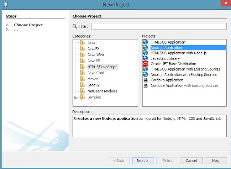This screenshot has height=169, width=231.
Task: Click the Java Web folder icon
Action: [82, 54]
